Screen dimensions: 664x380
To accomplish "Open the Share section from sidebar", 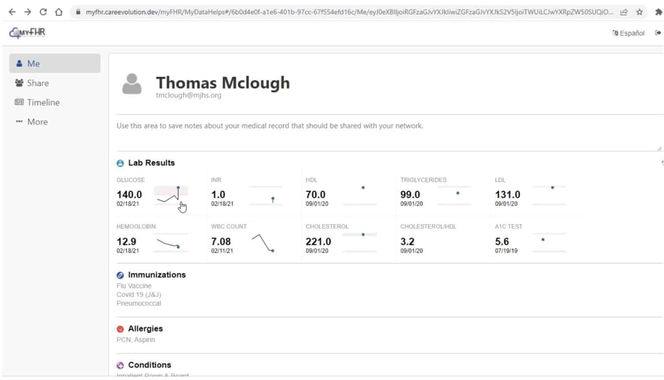I will tap(37, 83).
